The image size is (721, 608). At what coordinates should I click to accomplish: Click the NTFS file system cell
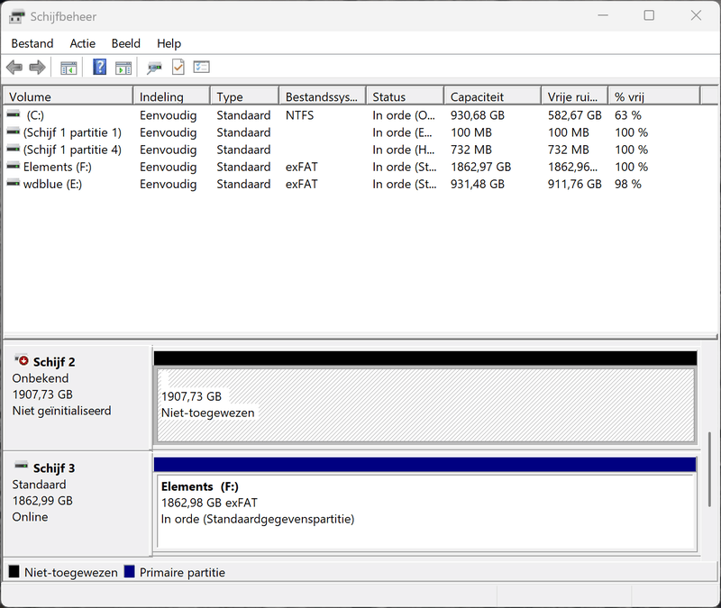[x=300, y=115]
